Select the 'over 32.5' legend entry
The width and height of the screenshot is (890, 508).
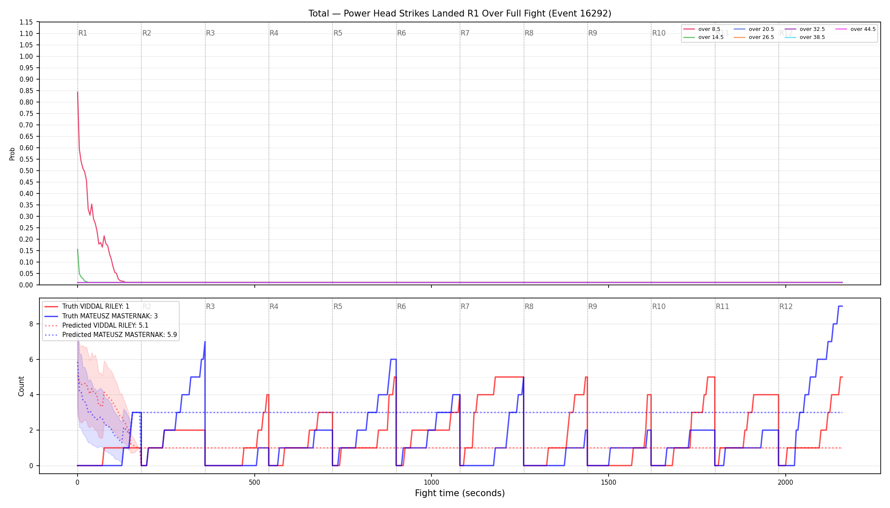[x=805, y=29]
